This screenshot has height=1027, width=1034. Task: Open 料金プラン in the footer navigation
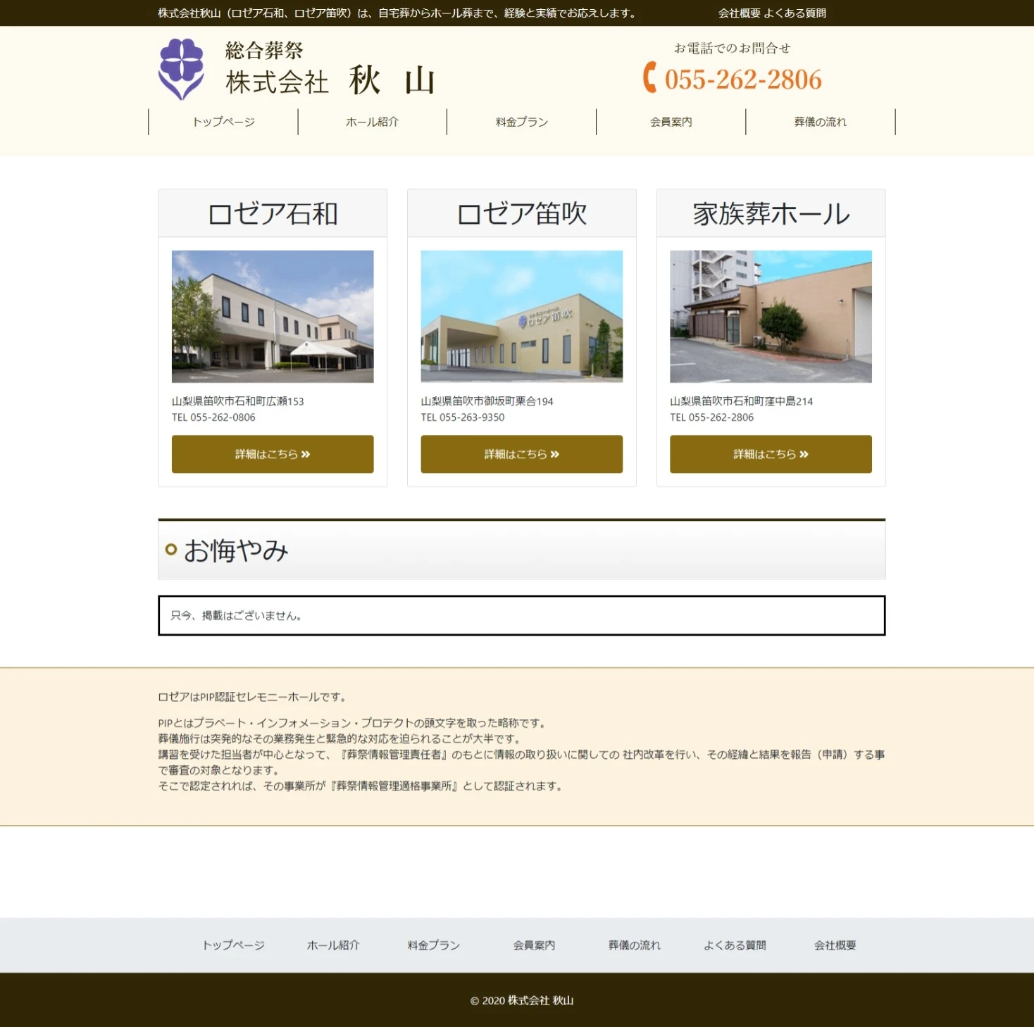click(x=433, y=945)
